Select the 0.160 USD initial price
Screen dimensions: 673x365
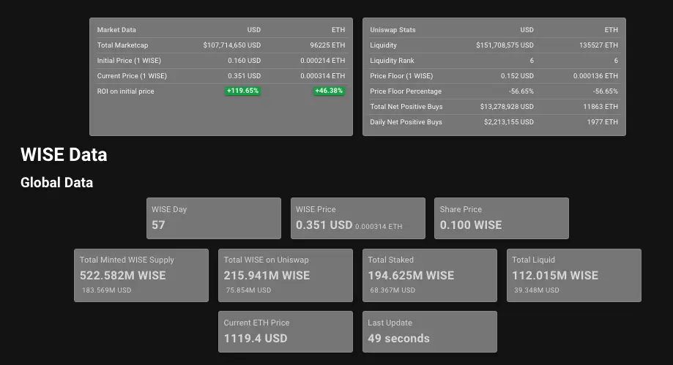tap(244, 61)
